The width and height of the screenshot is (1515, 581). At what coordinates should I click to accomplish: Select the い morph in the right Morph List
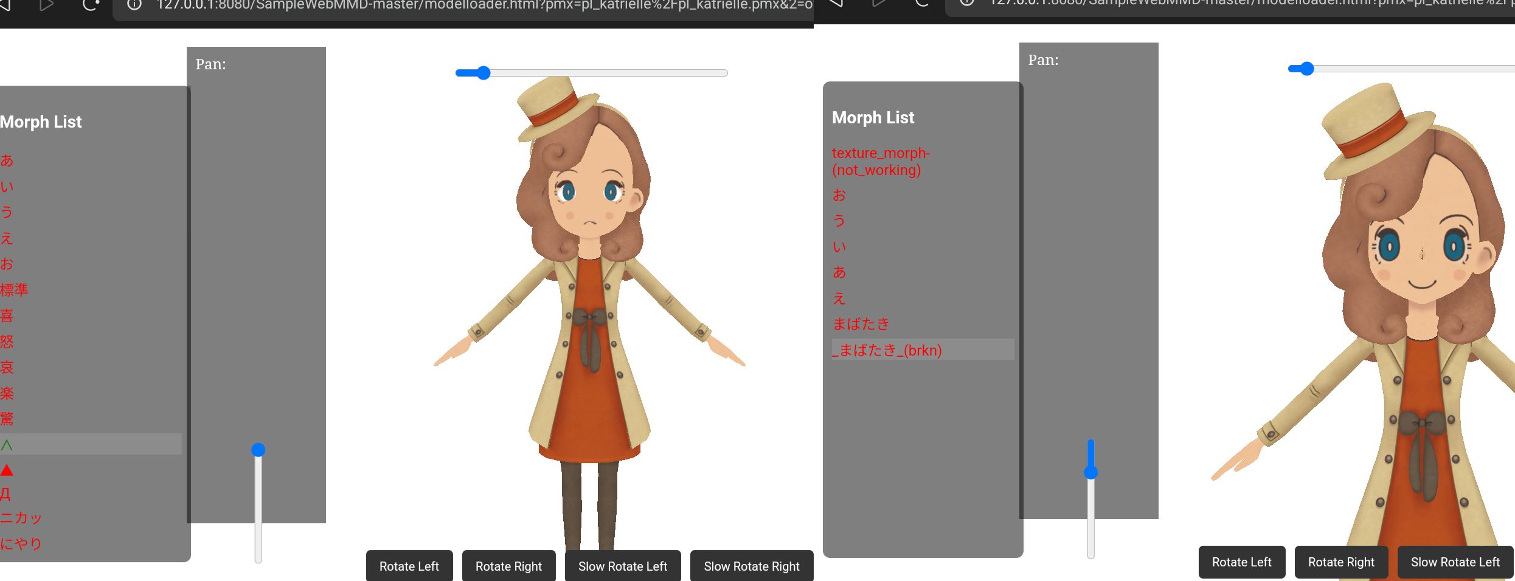[839, 247]
